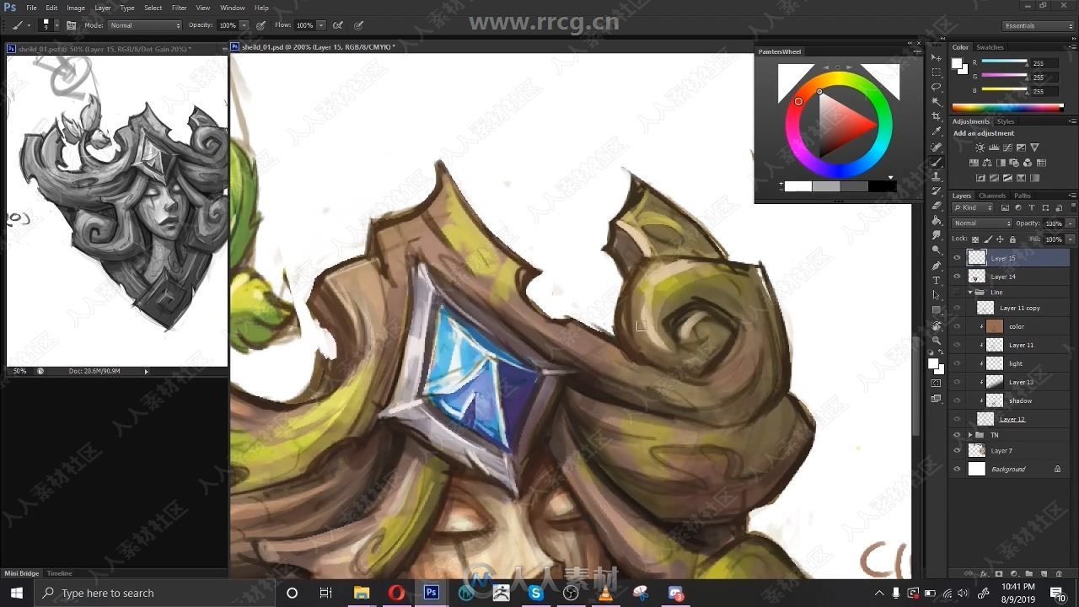Switch to the Swatches tab
Viewport: 1079px width, 607px height.
(x=990, y=47)
